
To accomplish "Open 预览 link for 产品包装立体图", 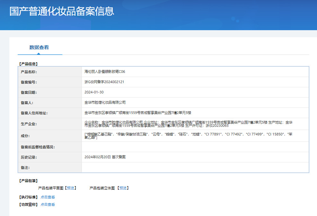I will tap(123, 188).
